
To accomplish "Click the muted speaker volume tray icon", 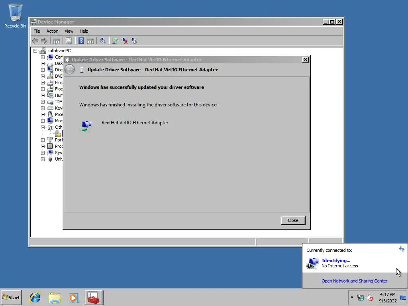I will 370,298.
